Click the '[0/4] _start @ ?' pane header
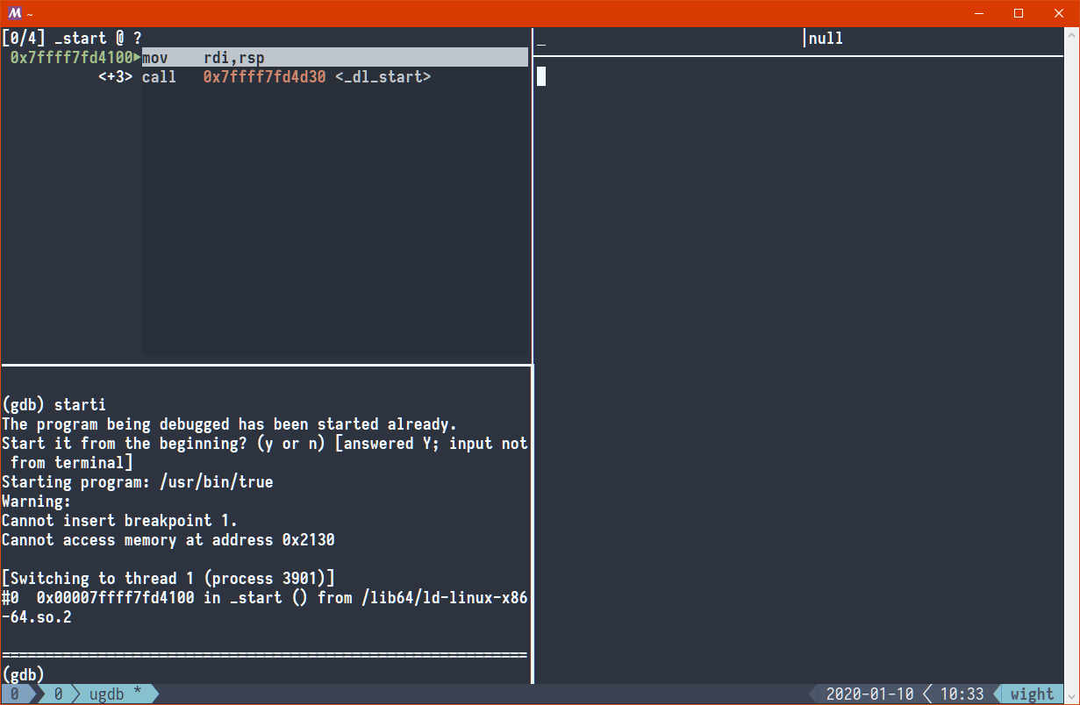This screenshot has width=1080, height=705. click(72, 39)
